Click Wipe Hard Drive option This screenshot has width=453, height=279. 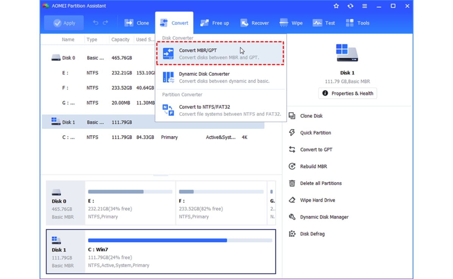(317, 200)
